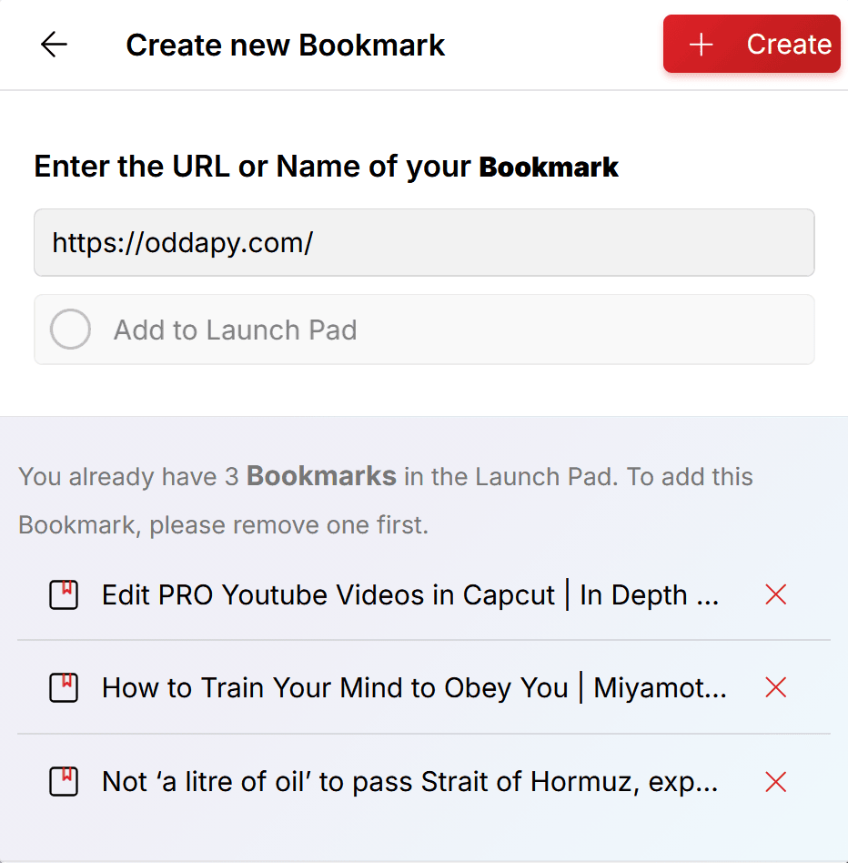This screenshot has height=863, width=848.
Task: Click the back arrow to return
Action: tap(54, 44)
